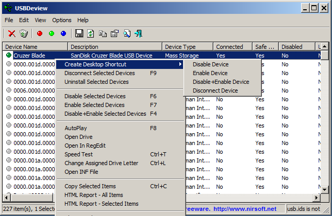Click Open Drive in context menu
332x216 pixels.
click(x=120, y=137)
